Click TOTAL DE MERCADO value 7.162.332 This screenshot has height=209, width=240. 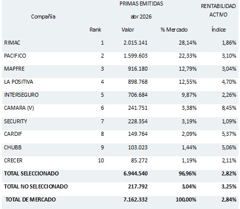(136, 199)
